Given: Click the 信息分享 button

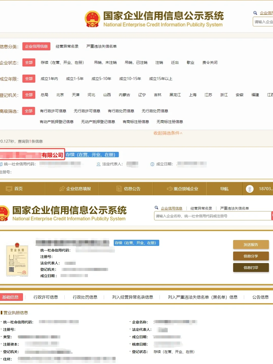Looking at the screenshot, I should [x=251, y=256].
